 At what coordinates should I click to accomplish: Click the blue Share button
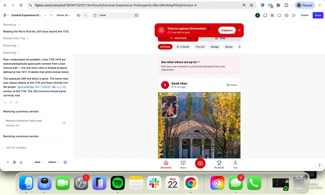(318, 15)
